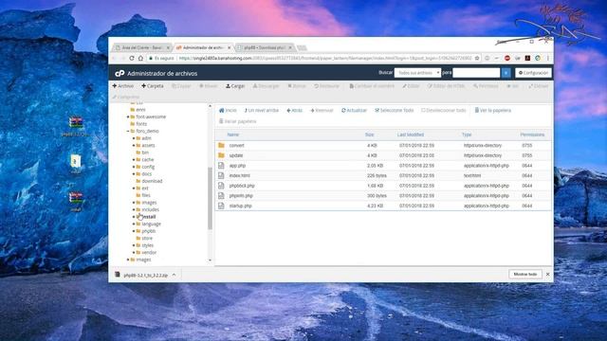607x341 pixels.
Task: Switch to phpBB Download browser tab
Action: [x=265, y=47]
